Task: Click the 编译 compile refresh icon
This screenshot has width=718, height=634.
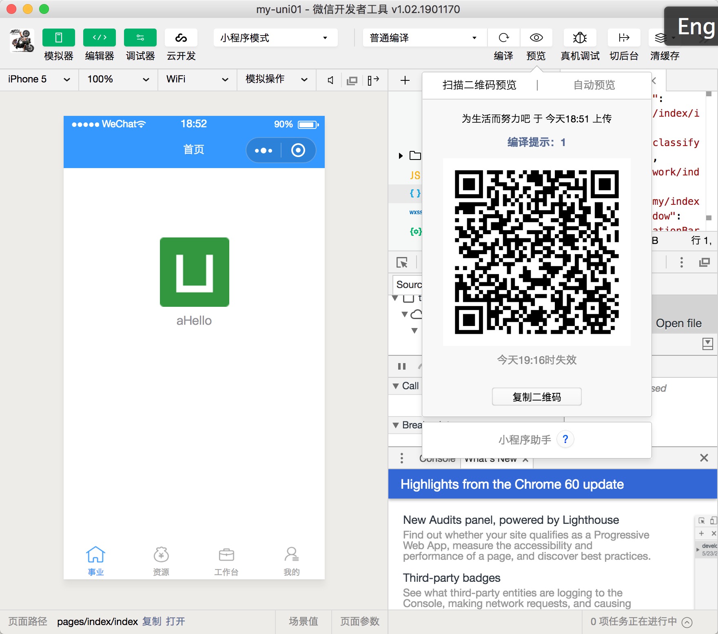Action: [x=503, y=38]
